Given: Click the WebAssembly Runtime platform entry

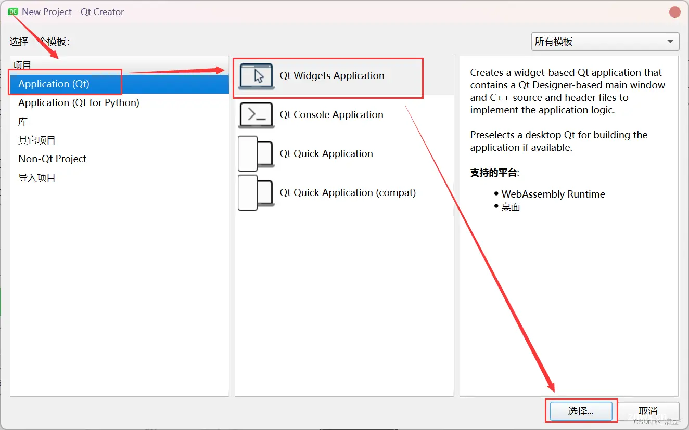Looking at the screenshot, I should [x=553, y=194].
